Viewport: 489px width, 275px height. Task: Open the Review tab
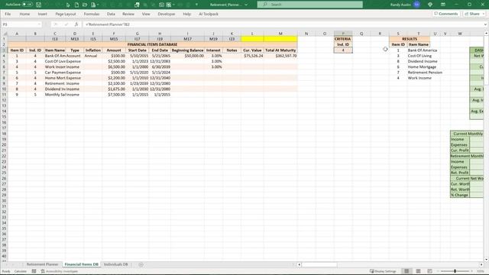pyautogui.click(x=128, y=14)
